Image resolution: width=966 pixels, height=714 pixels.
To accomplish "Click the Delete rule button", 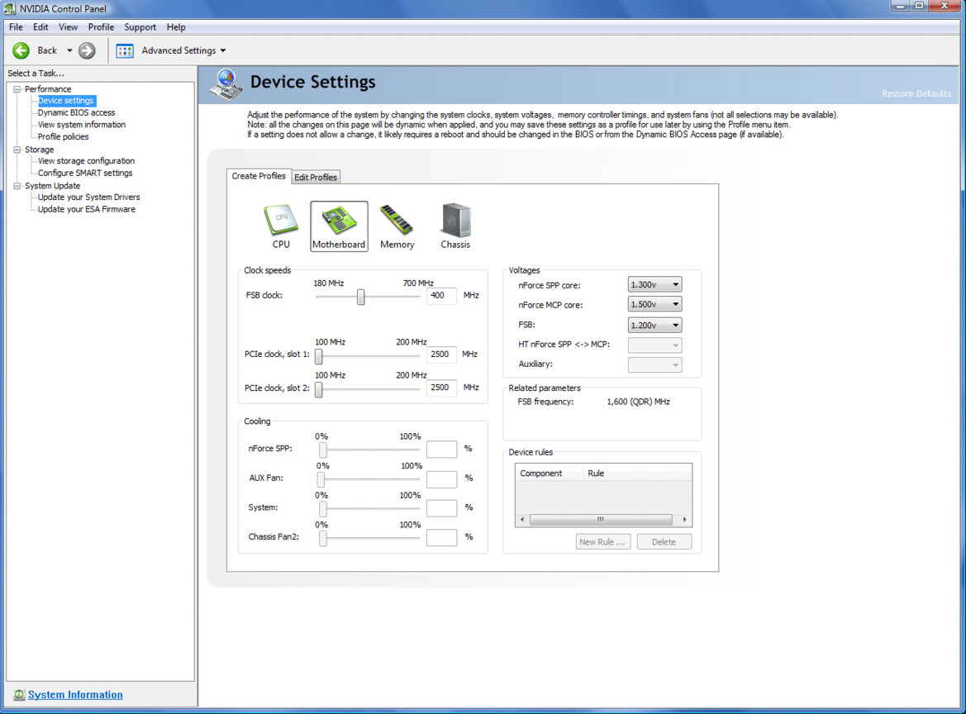I will 664,542.
